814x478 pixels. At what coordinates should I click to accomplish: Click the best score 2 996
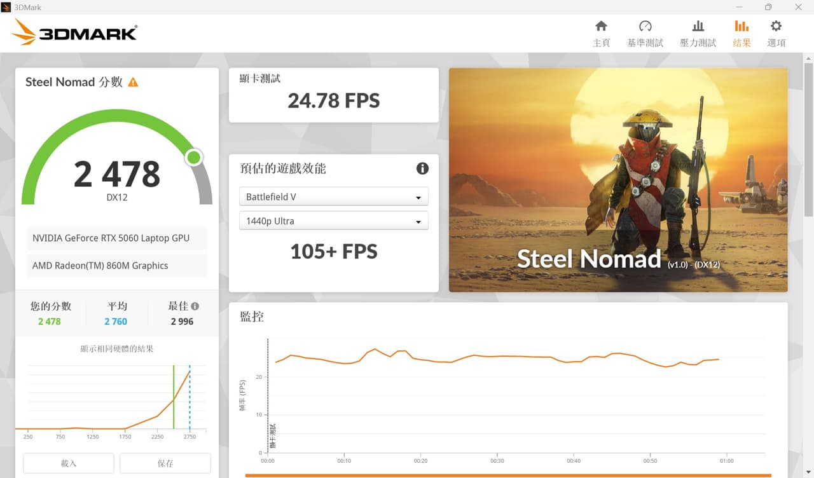182,322
